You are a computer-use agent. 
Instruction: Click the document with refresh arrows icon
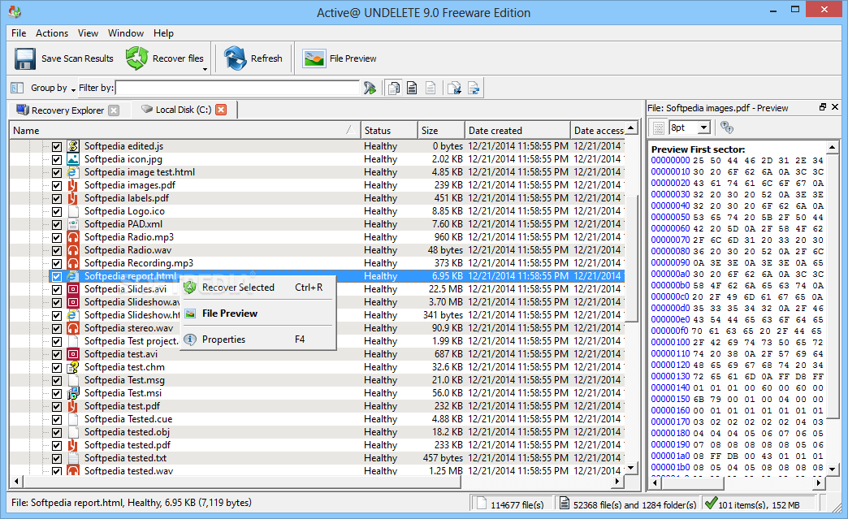[474, 88]
